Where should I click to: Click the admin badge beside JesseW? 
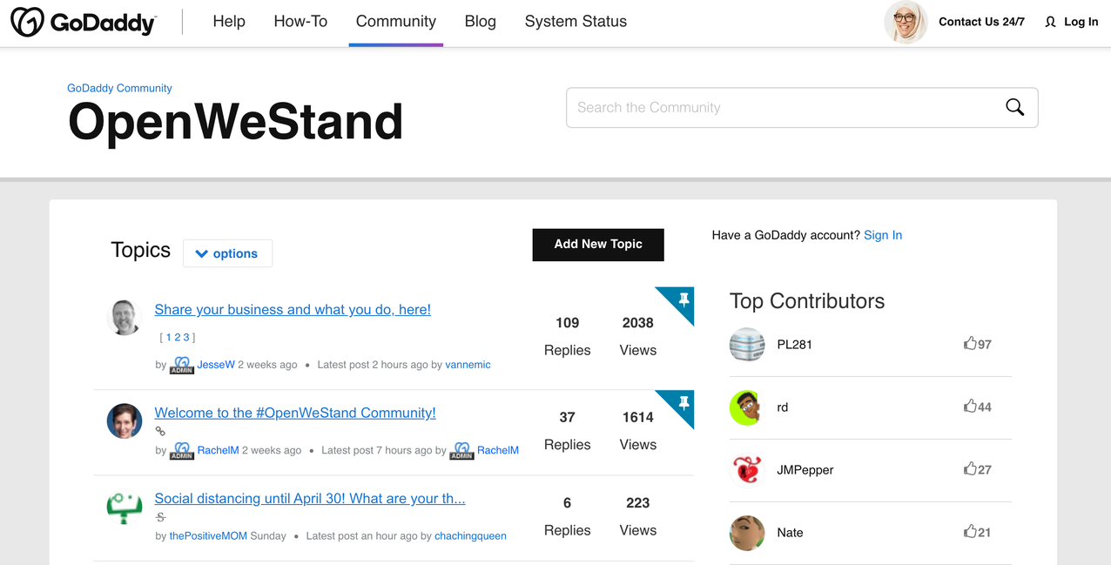pyautogui.click(x=182, y=365)
